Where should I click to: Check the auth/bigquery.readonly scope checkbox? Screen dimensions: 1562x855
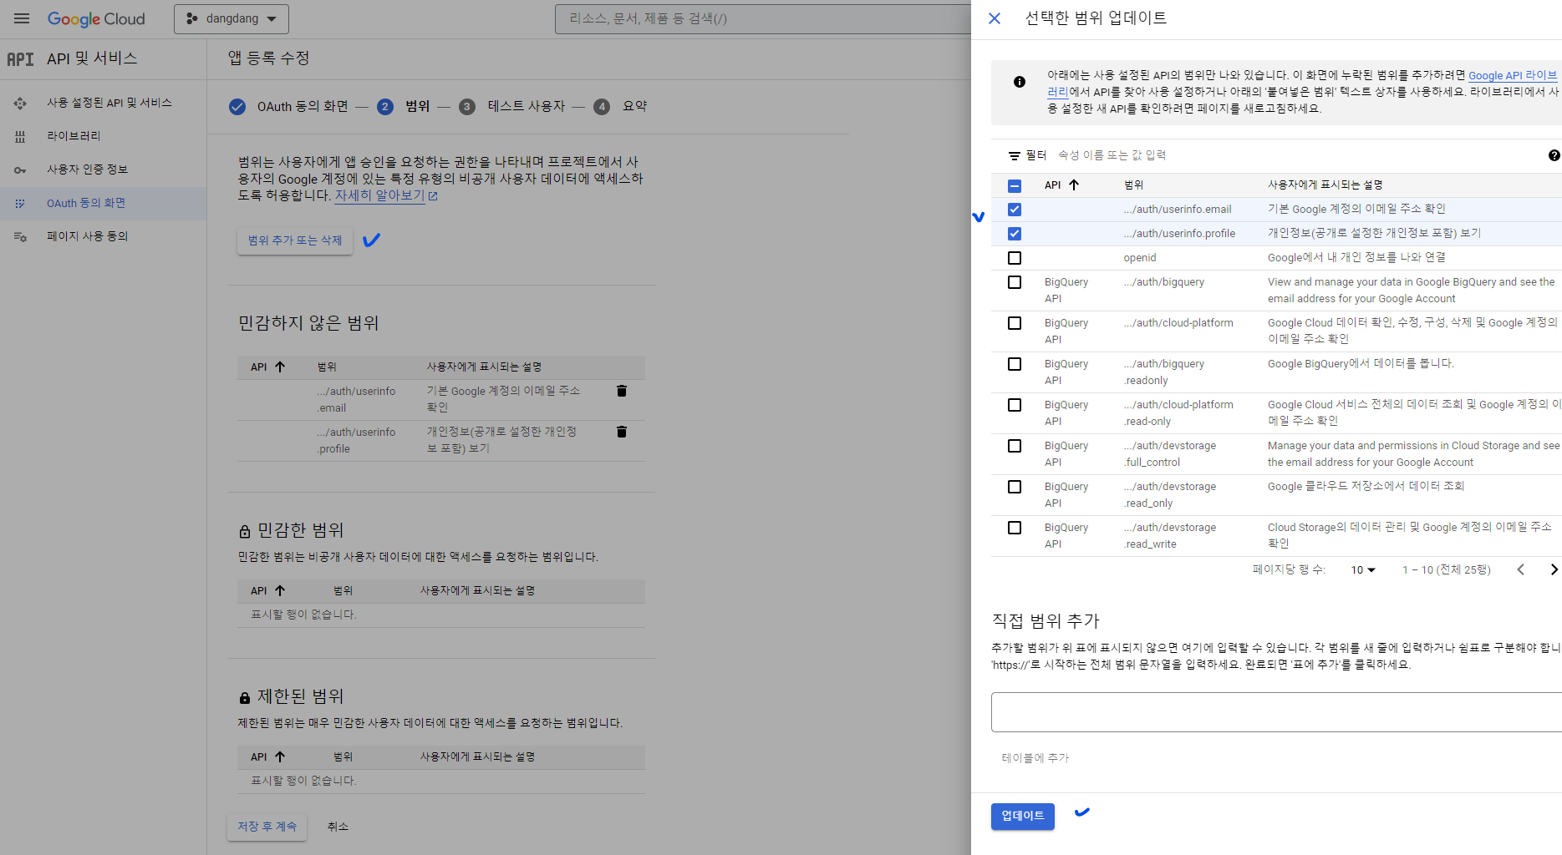pyautogui.click(x=1015, y=364)
